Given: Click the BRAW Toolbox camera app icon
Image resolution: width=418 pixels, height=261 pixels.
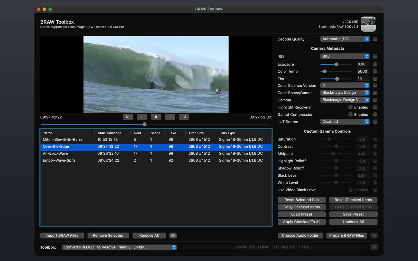Looking at the screenshot, I should click(368, 24).
